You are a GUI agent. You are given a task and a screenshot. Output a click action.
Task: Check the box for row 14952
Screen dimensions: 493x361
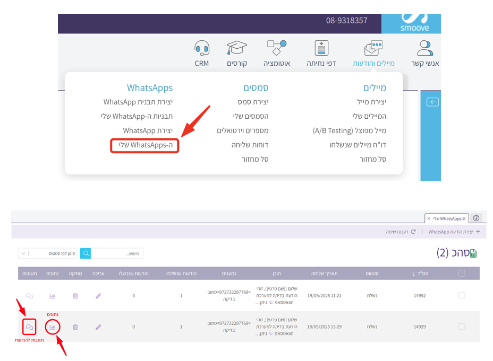coord(462,296)
